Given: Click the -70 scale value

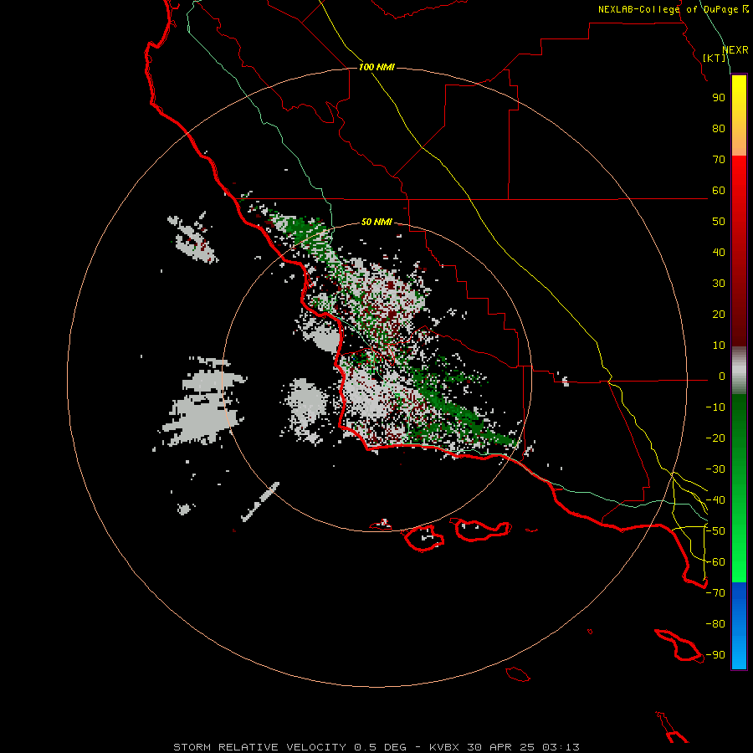Looking at the screenshot, I should pyautogui.click(x=715, y=593).
